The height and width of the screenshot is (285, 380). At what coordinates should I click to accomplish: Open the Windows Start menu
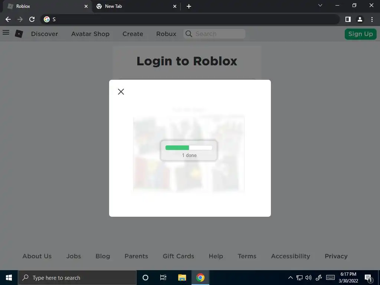click(x=9, y=278)
